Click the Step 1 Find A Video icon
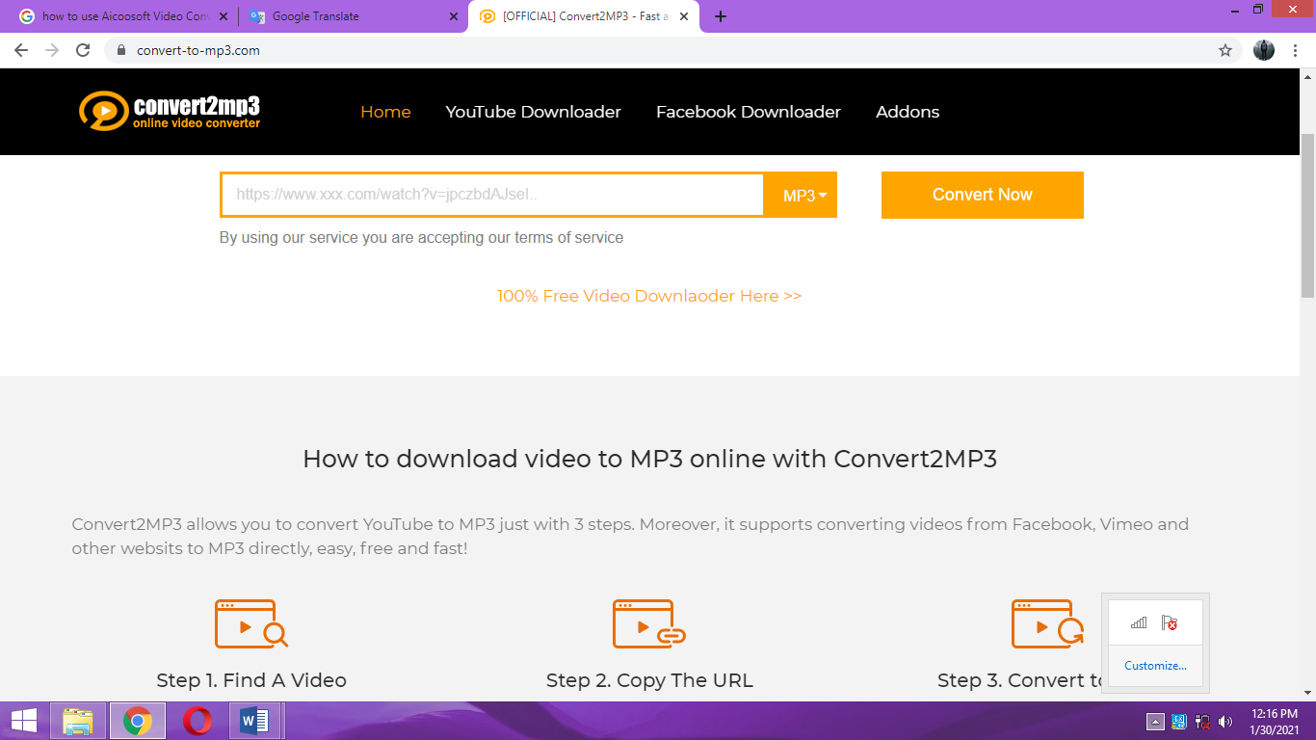The height and width of the screenshot is (740, 1316). coord(251,623)
